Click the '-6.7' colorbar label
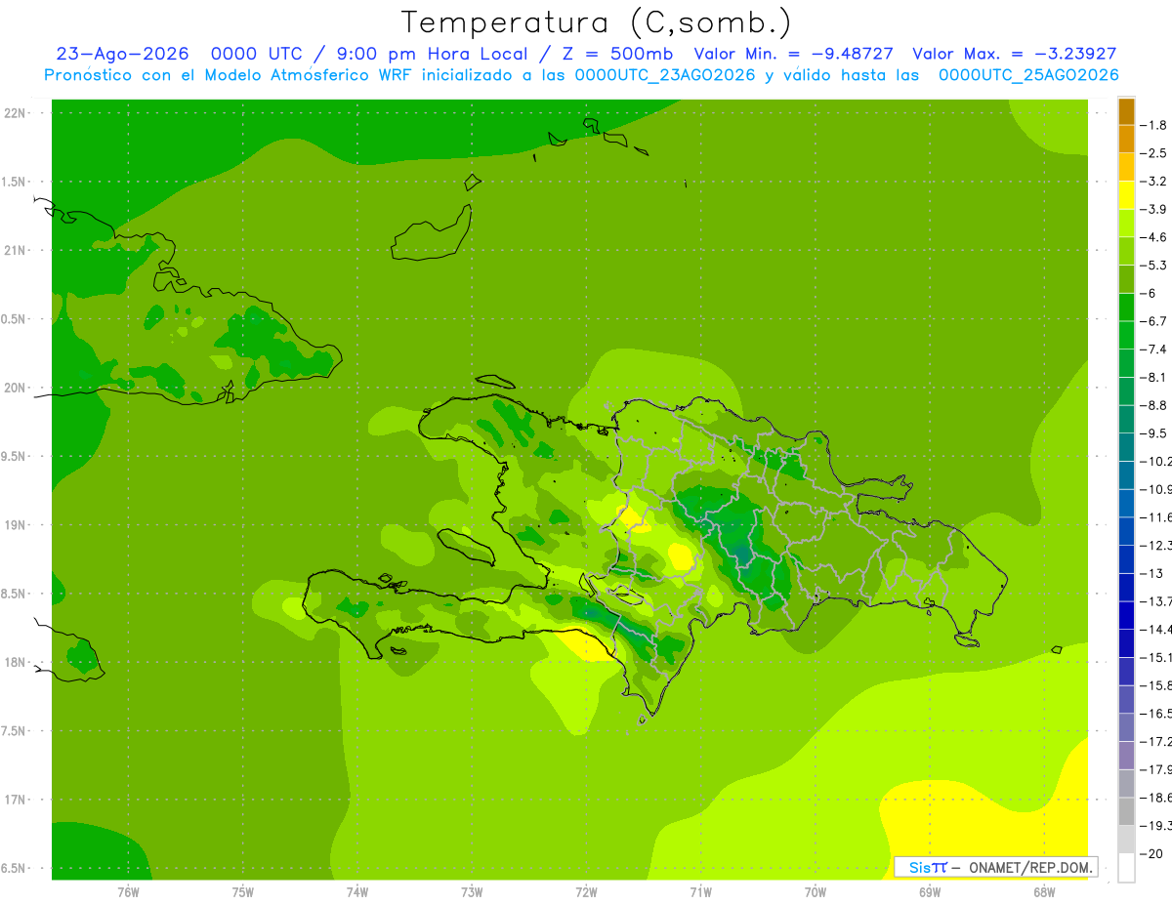Screen dimensions: 1172x905 1155,321
